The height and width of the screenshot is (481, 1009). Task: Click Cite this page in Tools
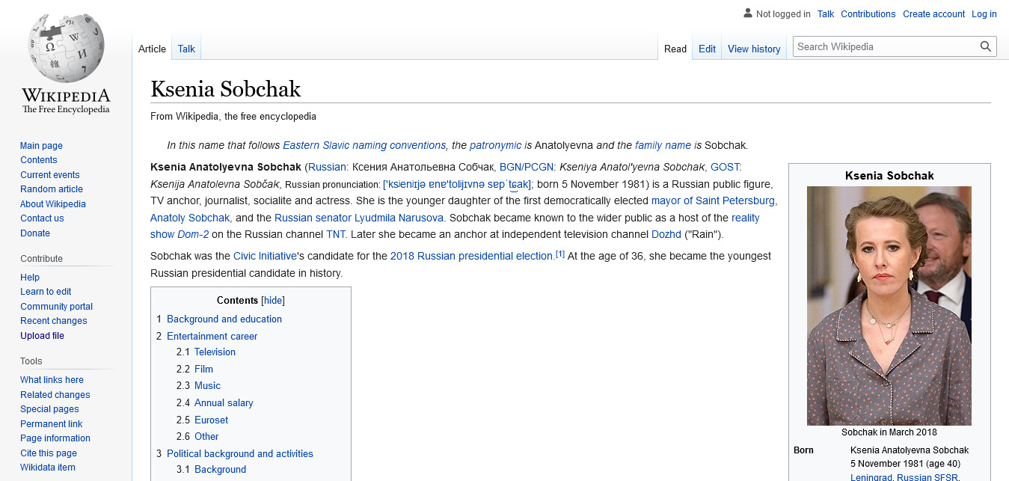point(49,453)
